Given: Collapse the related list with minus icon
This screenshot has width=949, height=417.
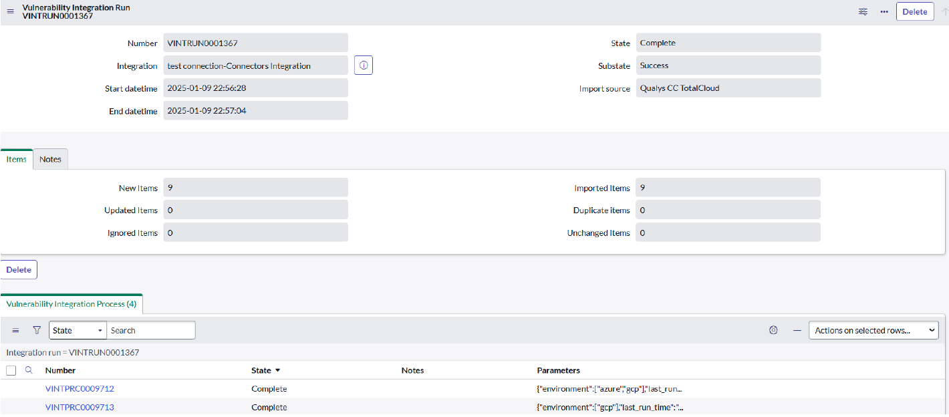Looking at the screenshot, I should pyautogui.click(x=797, y=330).
